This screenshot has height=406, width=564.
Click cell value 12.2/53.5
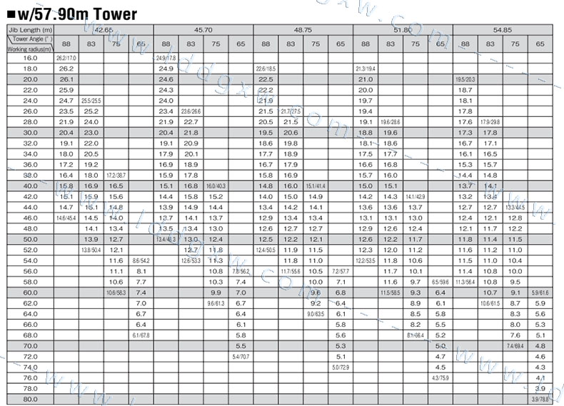[366, 260]
